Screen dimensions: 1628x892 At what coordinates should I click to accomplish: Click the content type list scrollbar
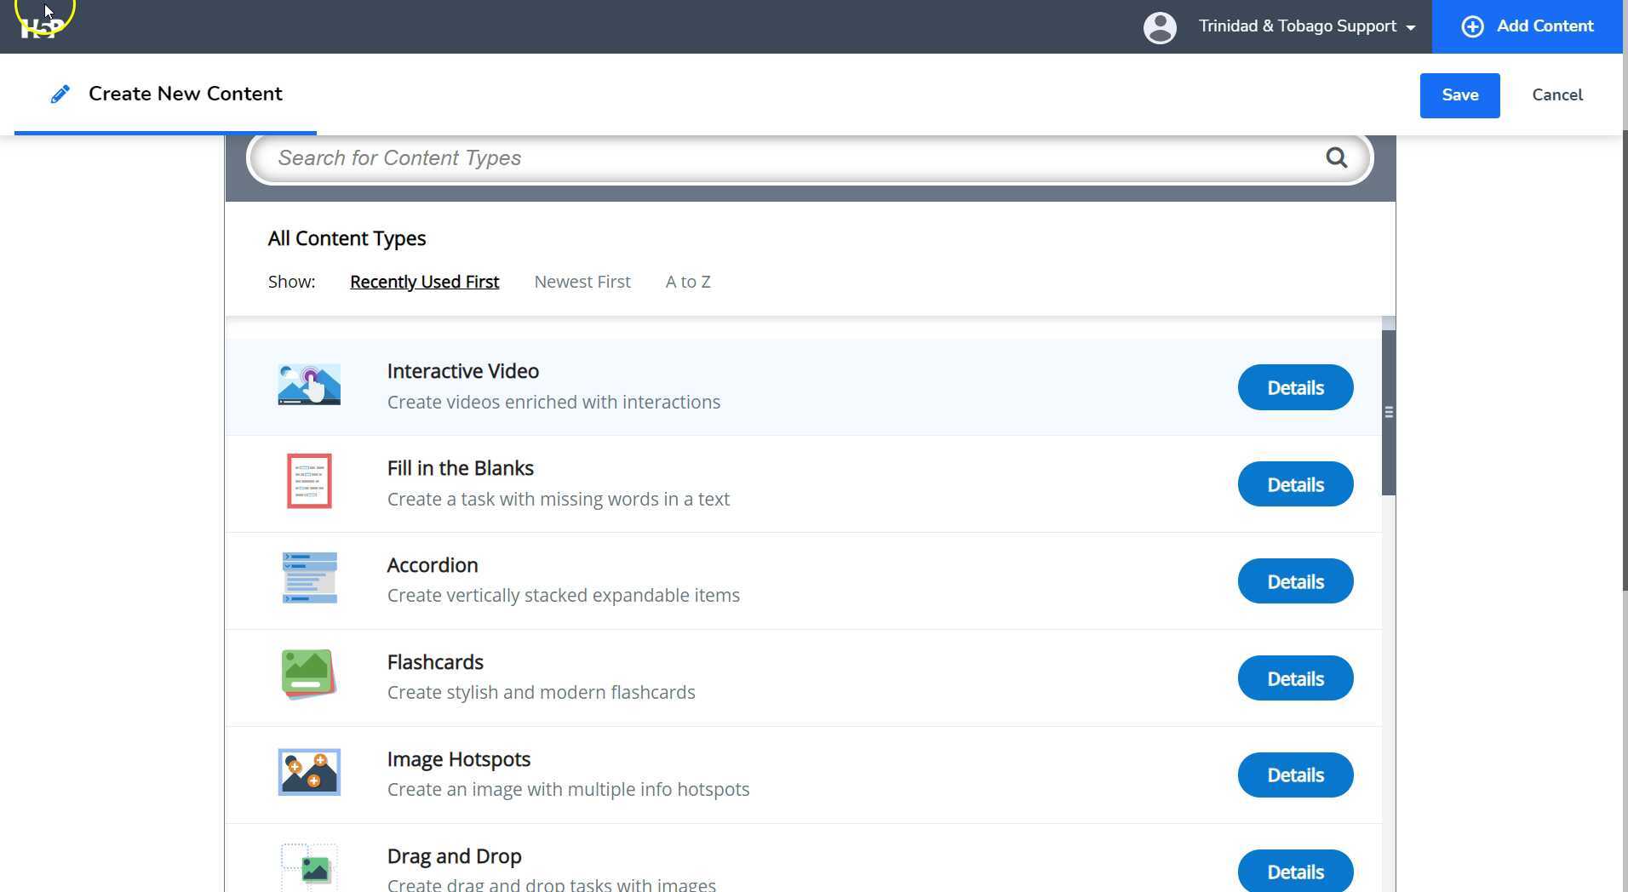[1388, 413]
